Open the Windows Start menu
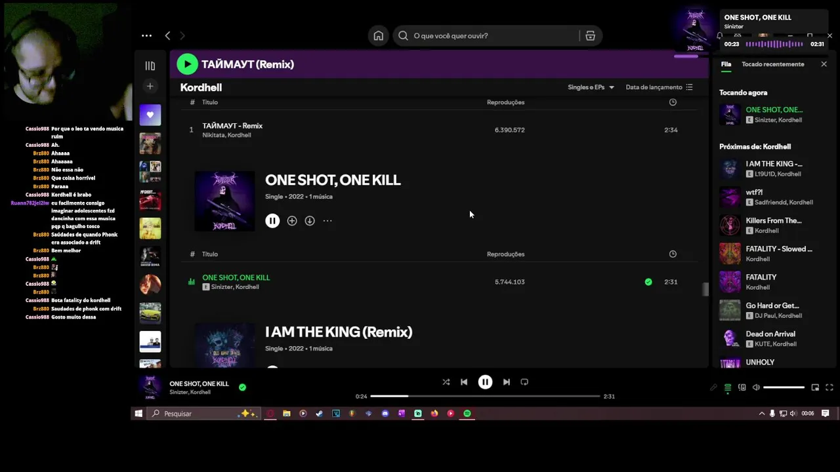840x472 pixels. [x=138, y=414]
